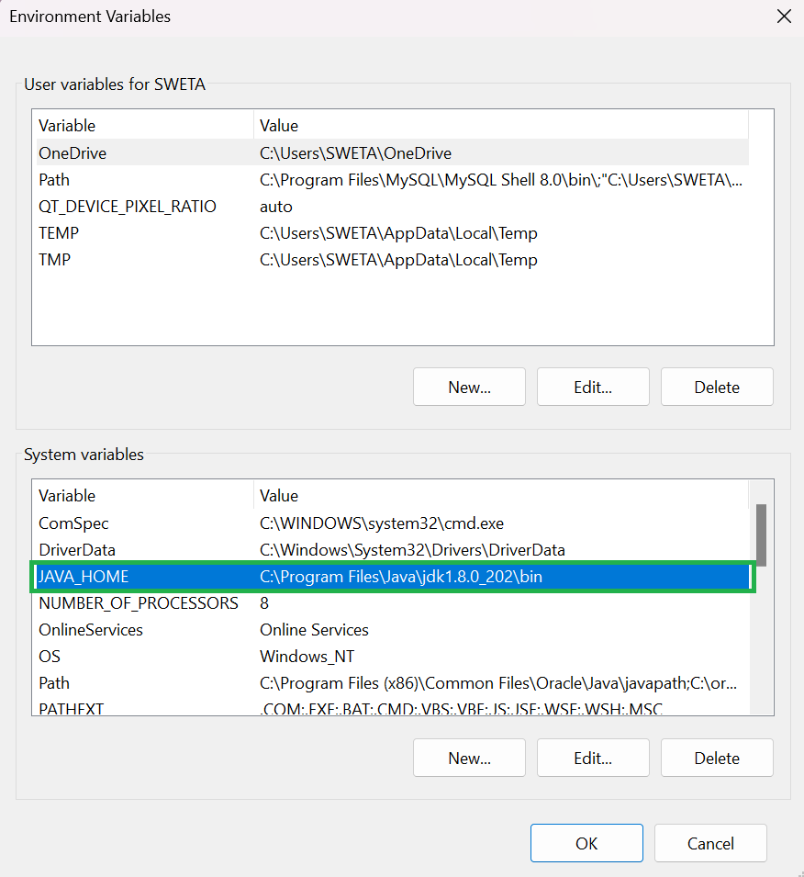Sort System variables by Variable column header

(x=67, y=496)
